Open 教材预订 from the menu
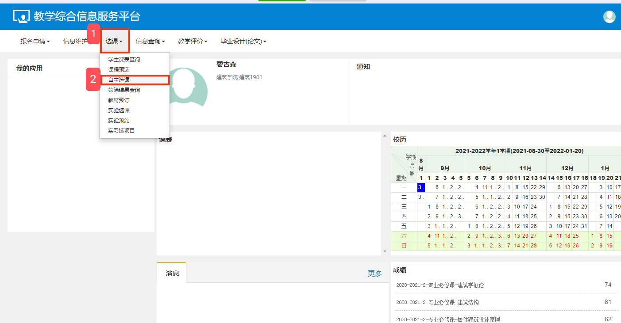The width and height of the screenshot is (621, 323). click(119, 100)
